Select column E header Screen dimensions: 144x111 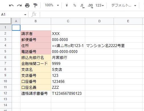click(x=128, y=21)
